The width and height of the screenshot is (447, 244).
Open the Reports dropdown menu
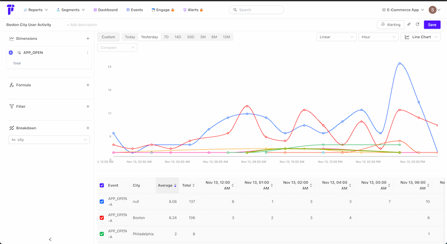(36, 10)
